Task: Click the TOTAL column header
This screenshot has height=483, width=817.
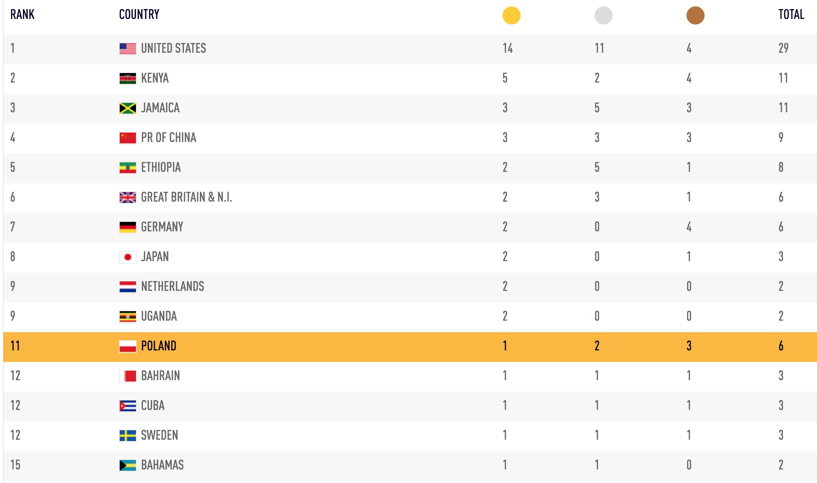Action: (x=791, y=15)
